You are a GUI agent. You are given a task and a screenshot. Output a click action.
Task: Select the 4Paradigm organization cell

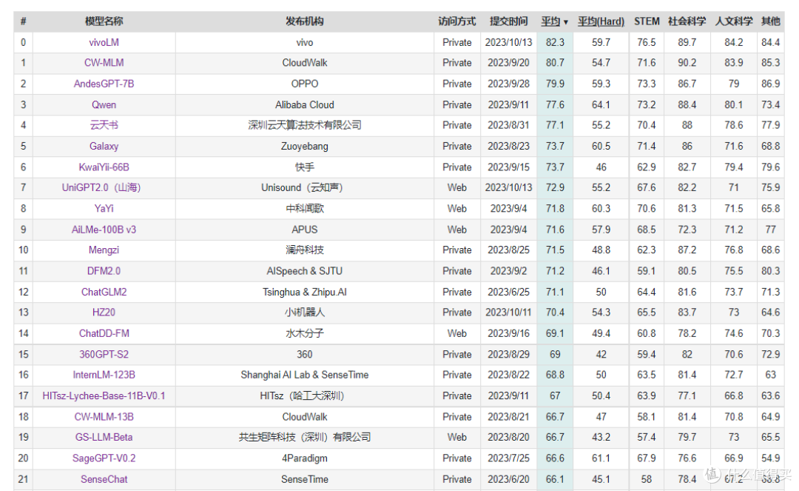(x=304, y=458)
